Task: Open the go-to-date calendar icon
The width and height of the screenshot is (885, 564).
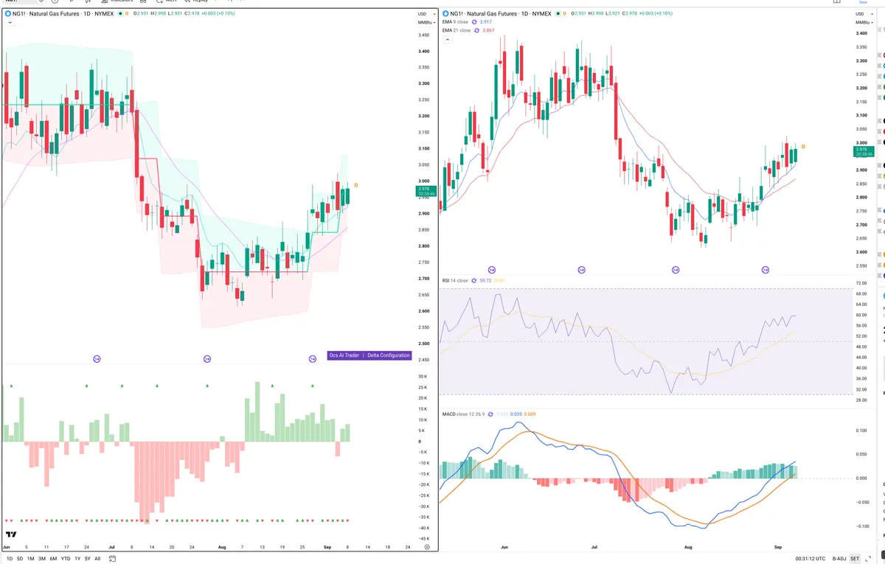Action: point(111,559)
